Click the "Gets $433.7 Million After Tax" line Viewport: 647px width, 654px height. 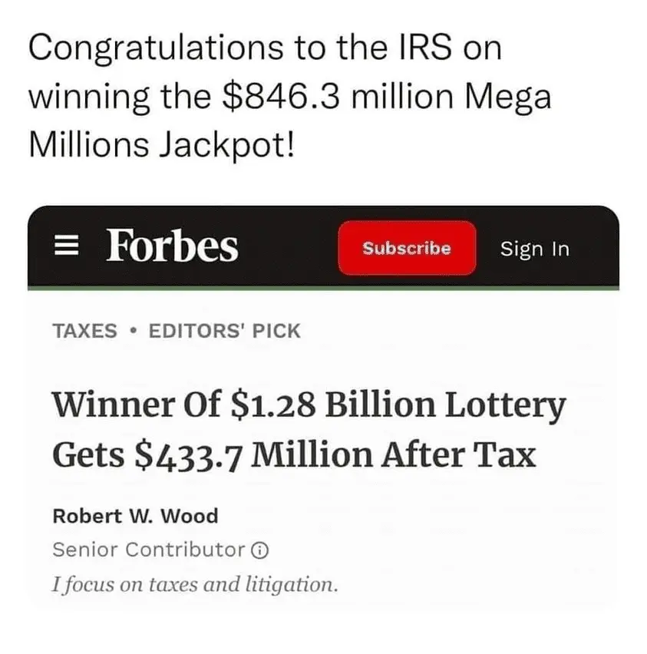293,456
